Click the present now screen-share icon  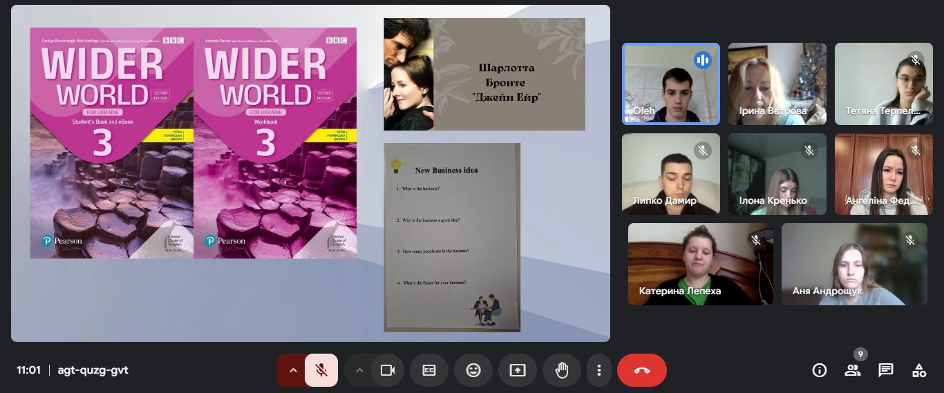click(518, 370)
